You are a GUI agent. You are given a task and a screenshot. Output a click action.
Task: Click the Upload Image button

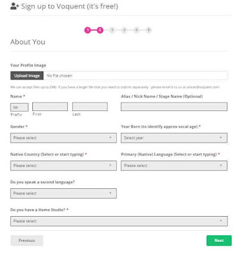(27, 75)
